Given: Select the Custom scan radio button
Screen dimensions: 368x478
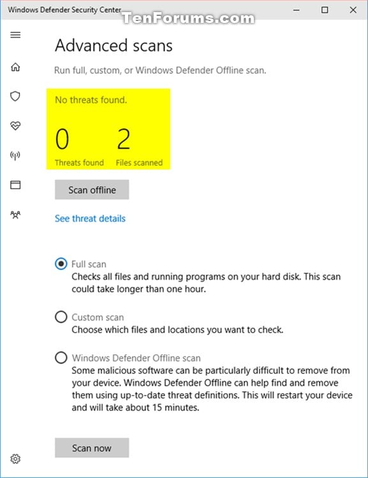Looking at the screenshot, I should (61, 317).
